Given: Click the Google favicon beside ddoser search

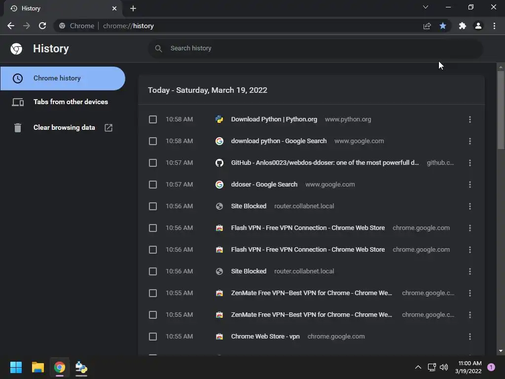Looking at the screenshot, I should [219, 185].
